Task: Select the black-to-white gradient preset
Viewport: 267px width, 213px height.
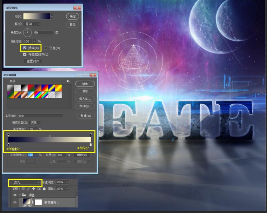Action: click(x=24, y=88)
